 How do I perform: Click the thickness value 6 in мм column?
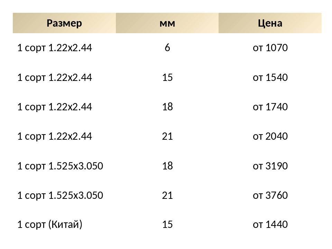[167, 48]
